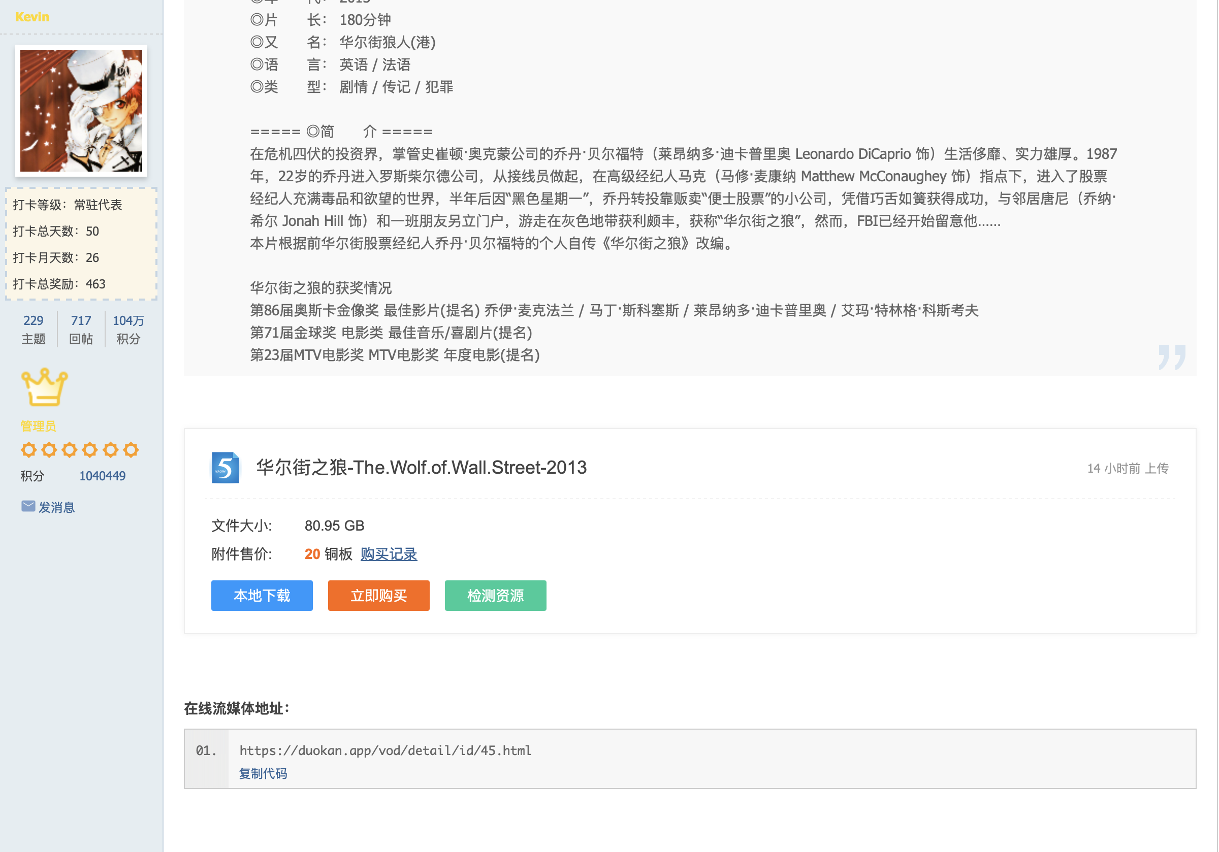Screen dimensions: 1219x852
Task: Click the 管理员 group label
Action: click(38, 425)
